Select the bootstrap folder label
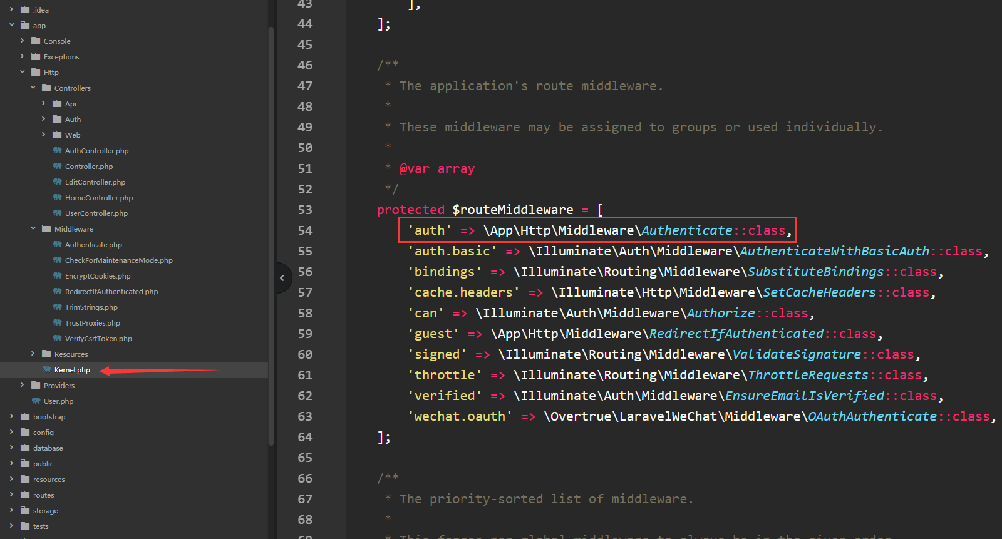The width and height of the screenshot is (1002, 539). point(49,417)
